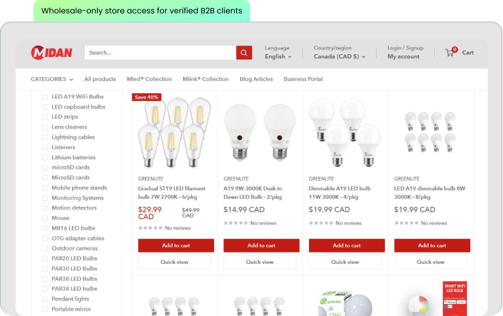Viewport: 503px width, 316px height.
Task: Add Gradual ST19 filament bulb to cart
Action: click(x=176, y=245)
